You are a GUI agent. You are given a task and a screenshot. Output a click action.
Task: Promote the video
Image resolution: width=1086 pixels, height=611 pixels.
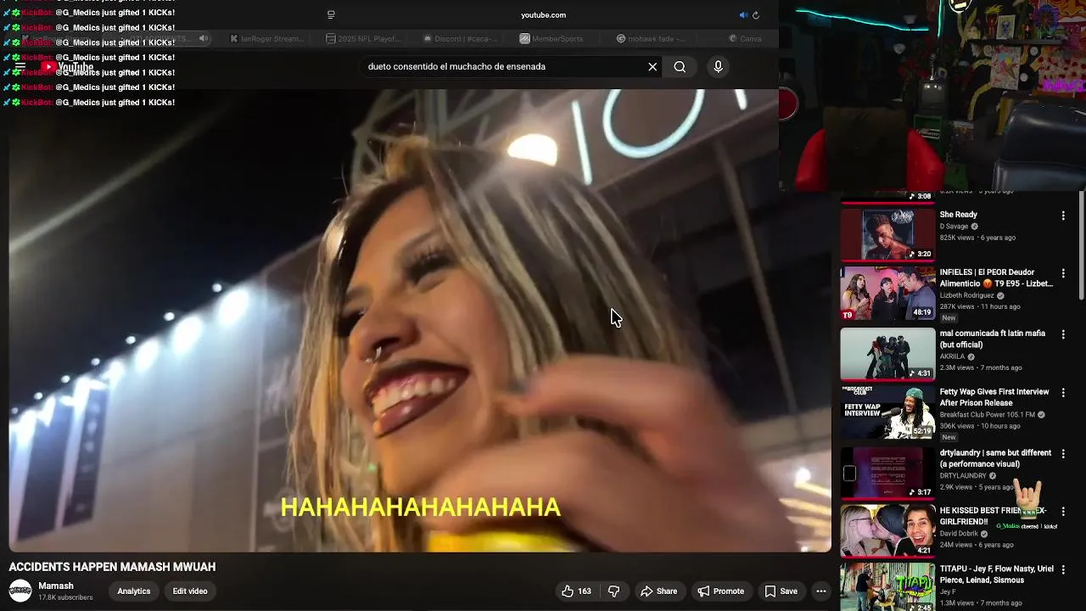coord(720,591)
